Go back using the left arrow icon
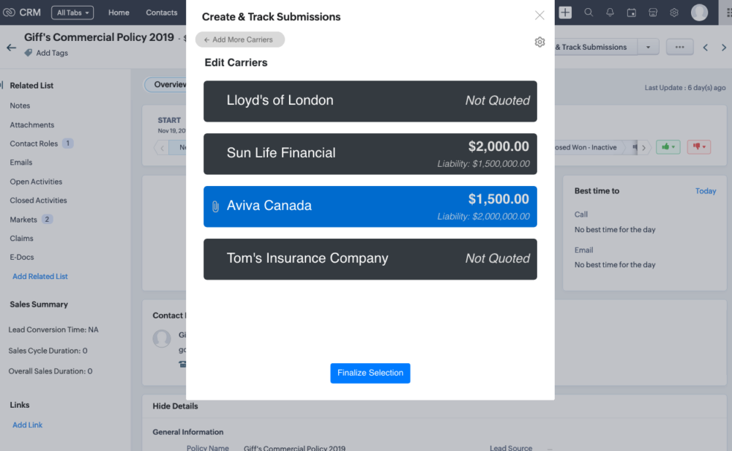Image resolution: width=732 pixels, height=451 pixels. pos(11,47)
